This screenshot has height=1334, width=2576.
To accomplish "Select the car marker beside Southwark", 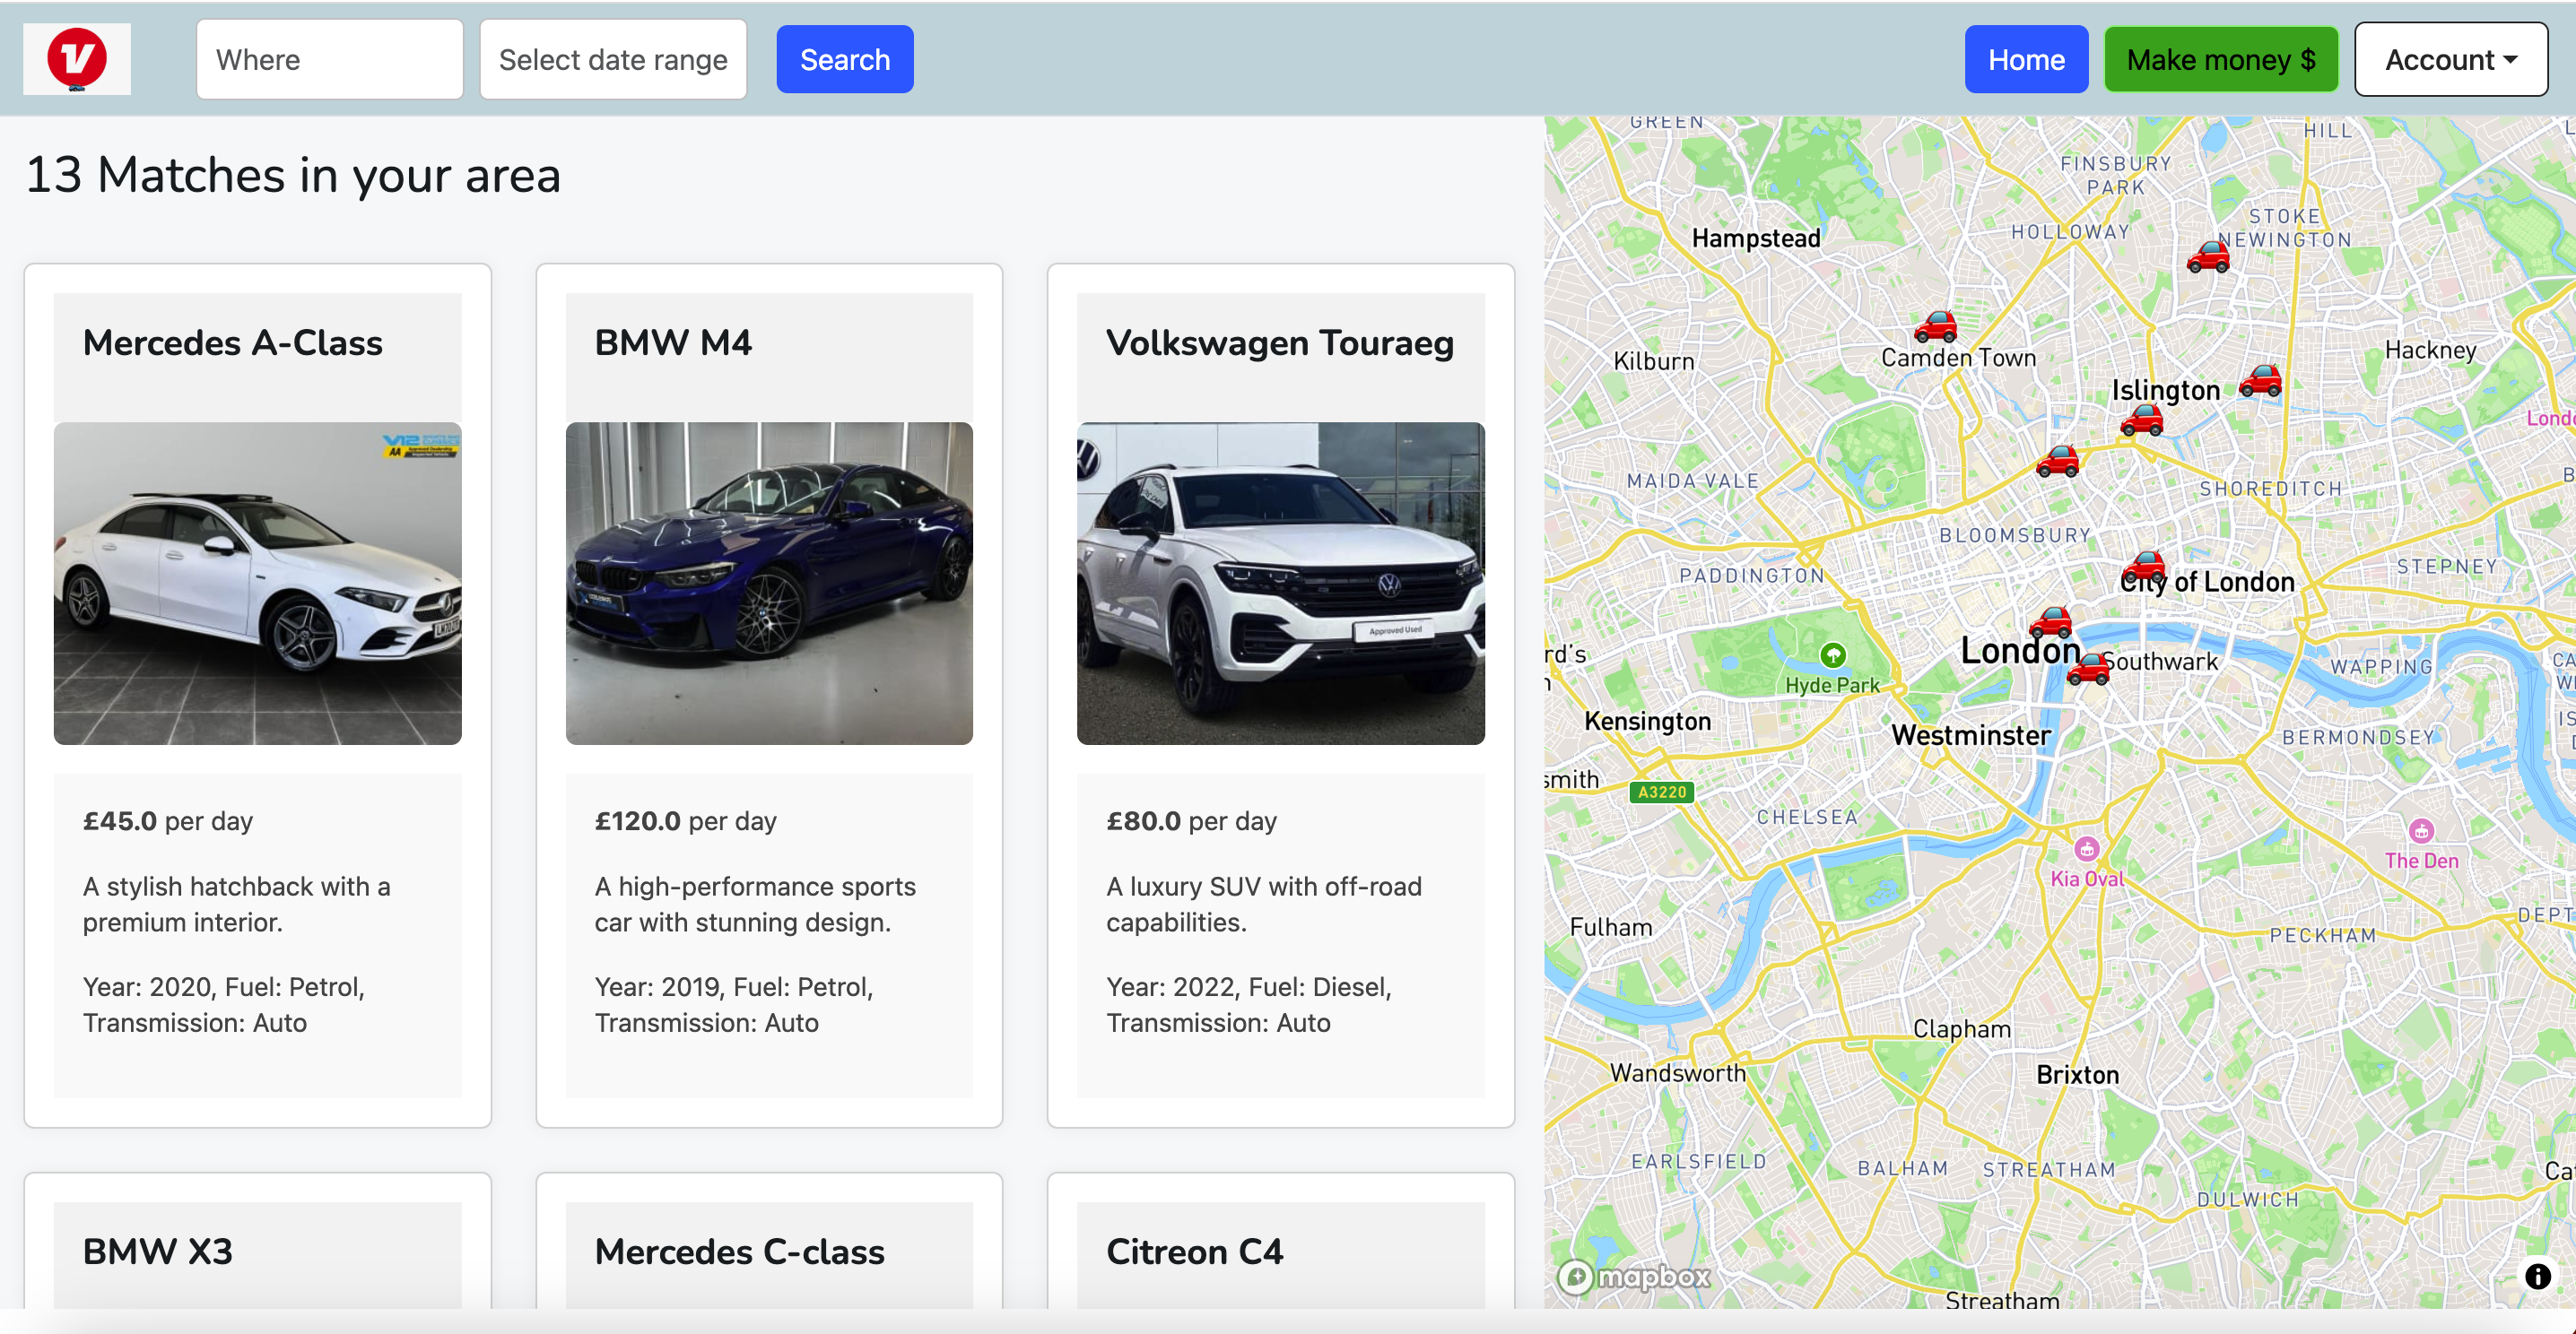I will (2087, 669).
